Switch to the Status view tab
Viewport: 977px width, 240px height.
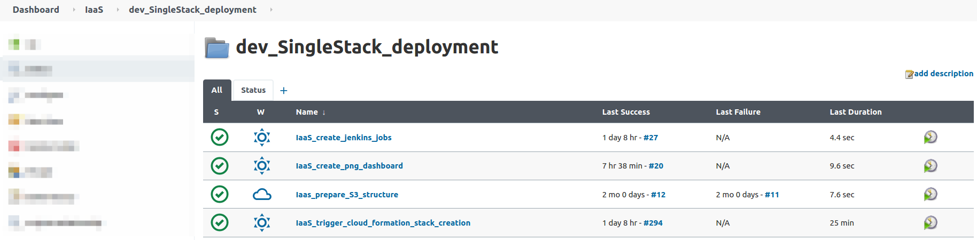point(253,90)
